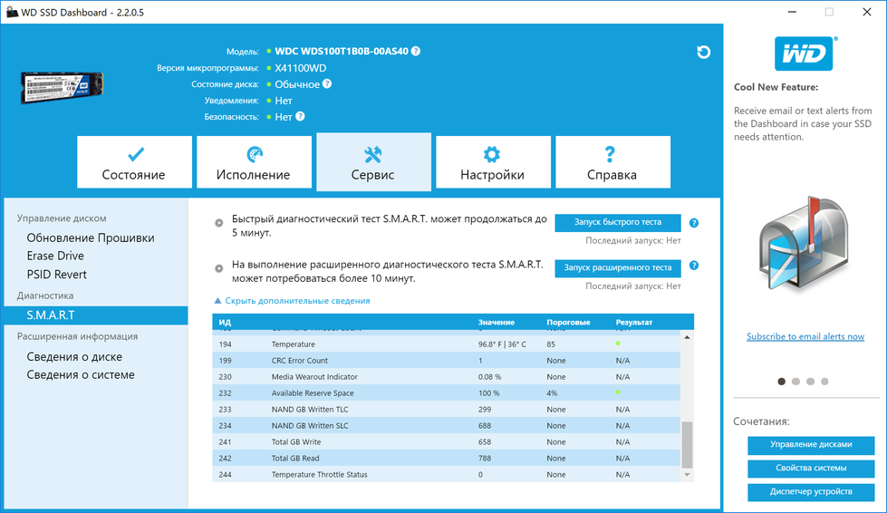Screen dimensions: 887x513
Task: Open Сведения о системе
Action: 81,375
